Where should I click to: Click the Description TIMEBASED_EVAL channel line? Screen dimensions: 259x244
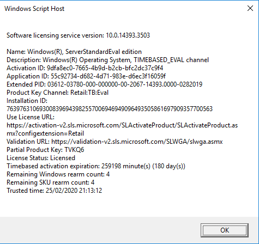(107, 60)
